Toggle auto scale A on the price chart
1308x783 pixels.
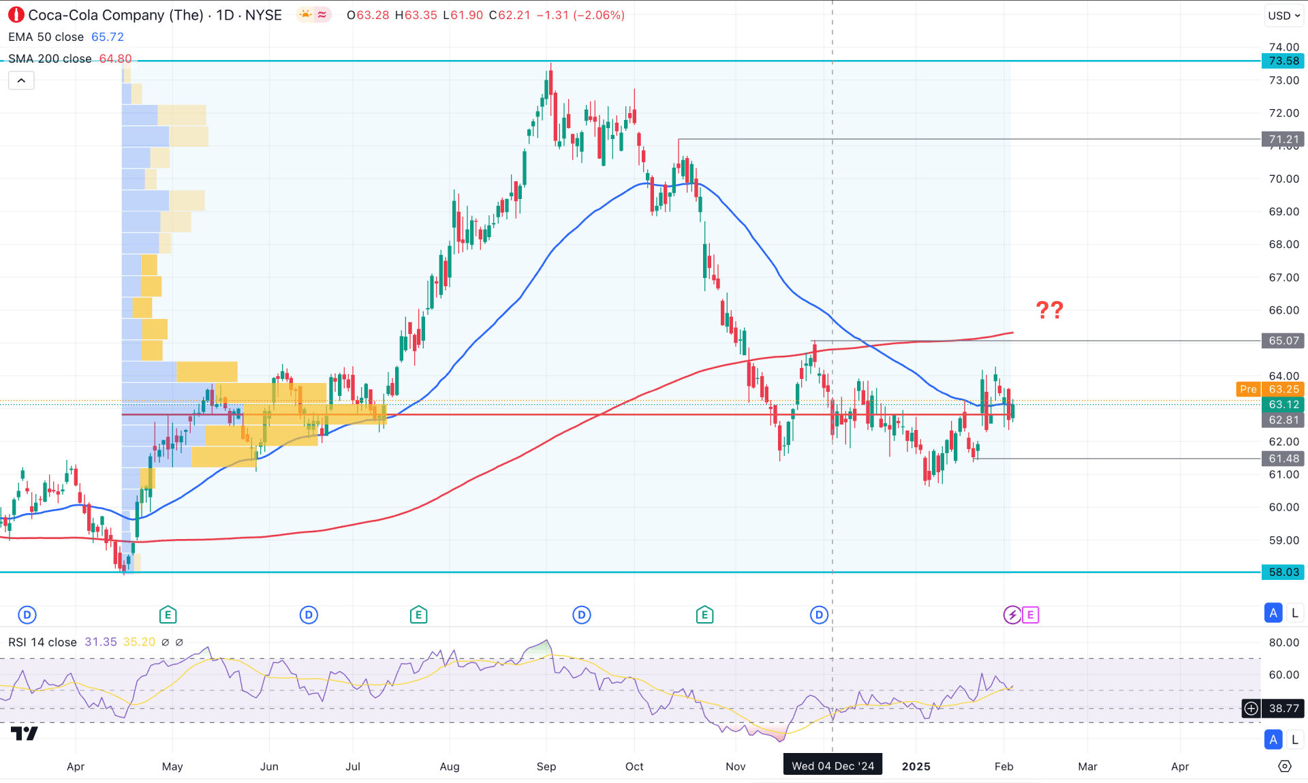pyautogui.click(x=1273, y=613)
